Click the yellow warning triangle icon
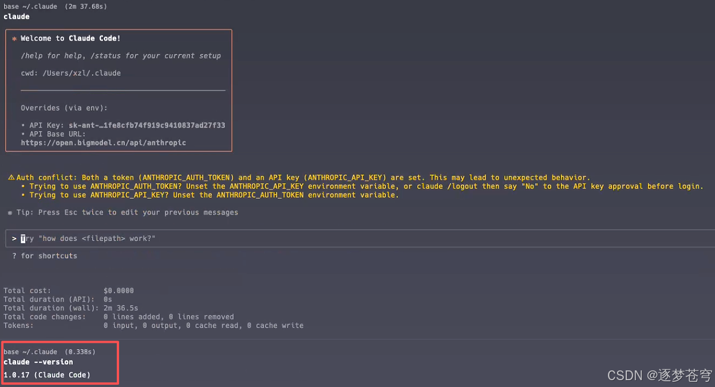 [11, 177]
